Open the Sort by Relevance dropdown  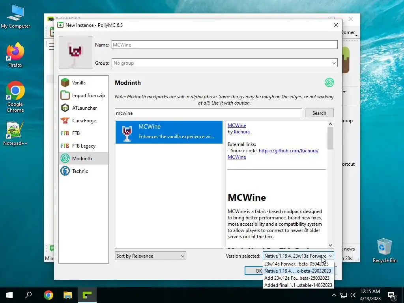click(x=150, y=256)
